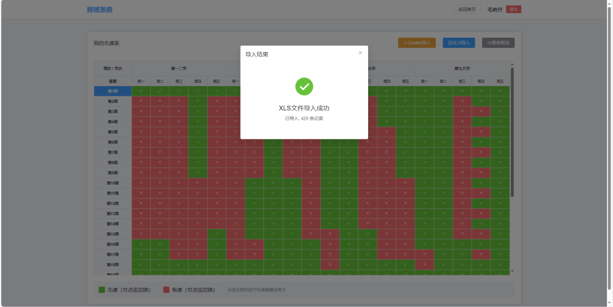Click the 第七八节 column group header
Image resolution: width=613 pixels, height=307 pixels.
pos(462,69)
